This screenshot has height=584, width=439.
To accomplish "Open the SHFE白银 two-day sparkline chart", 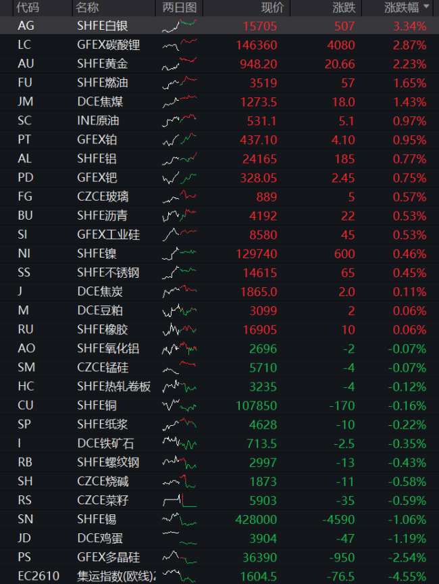I will click(x=180, y=26).
